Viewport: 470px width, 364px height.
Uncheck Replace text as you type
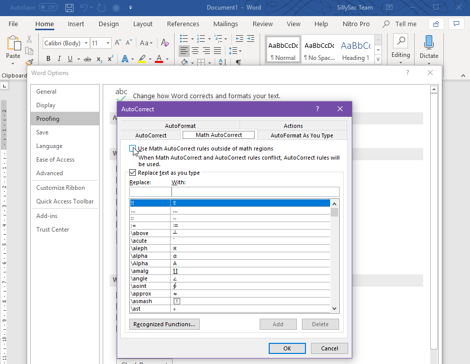click(133, 173)
